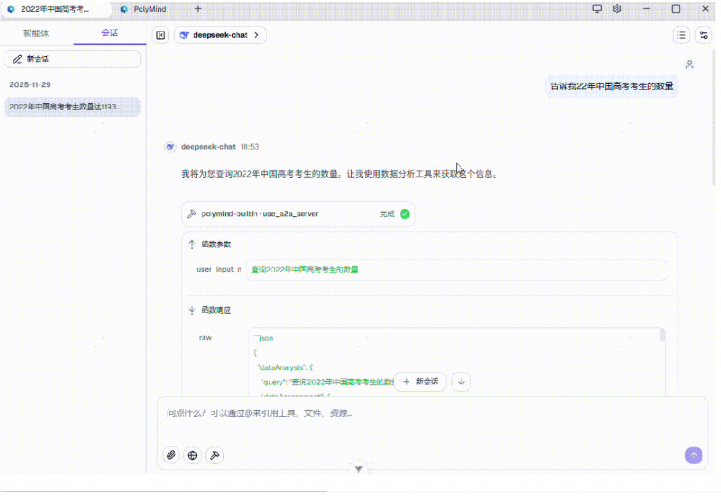
Task: Open the tools hammer icon in input bar
Action: point(214,455)
